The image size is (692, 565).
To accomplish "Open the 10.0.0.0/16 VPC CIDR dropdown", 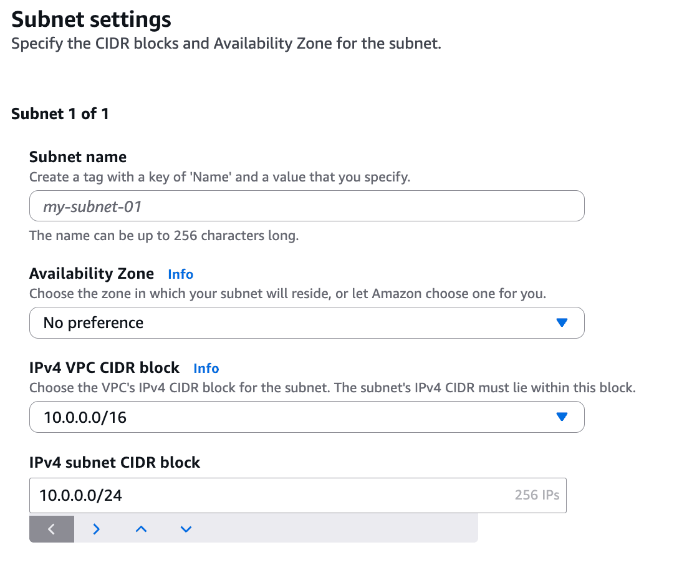I will (307, 417).
